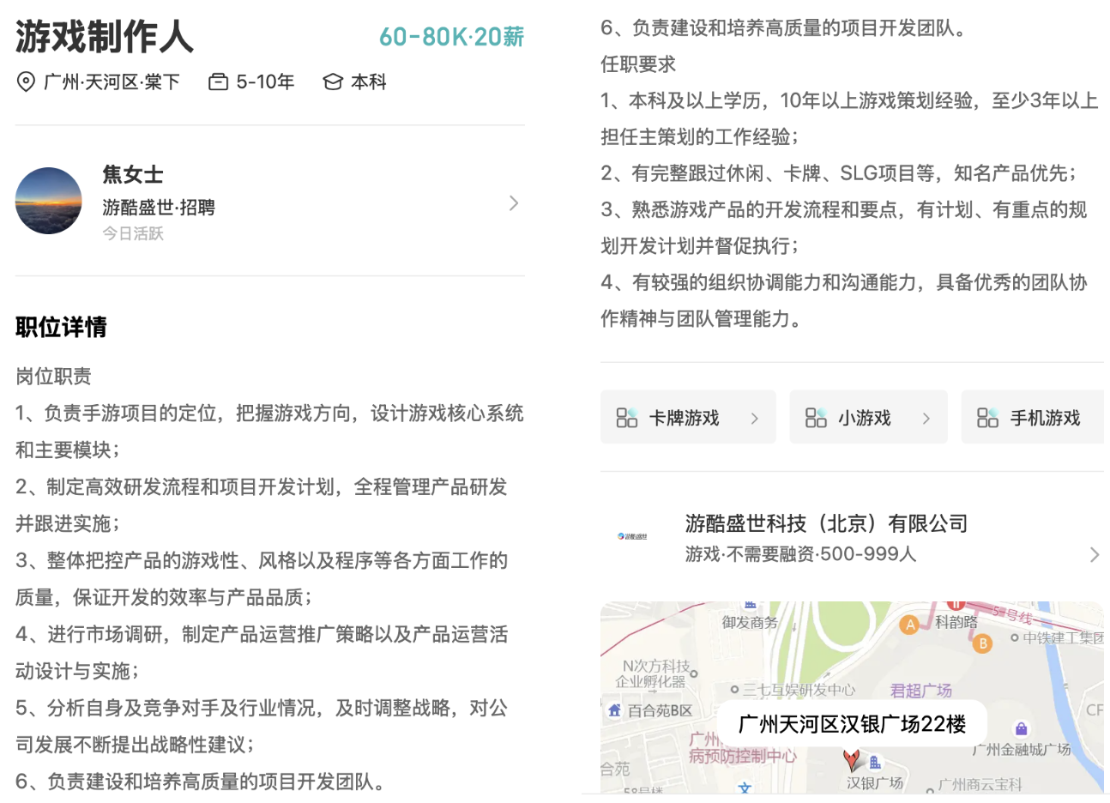Click the blue house icon beside 百合苑B区
The height and width of the screenshot is (803, 1110).
[x=614, y=710]
